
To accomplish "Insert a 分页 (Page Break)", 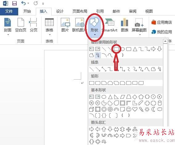I will click(x=33, y=25).
